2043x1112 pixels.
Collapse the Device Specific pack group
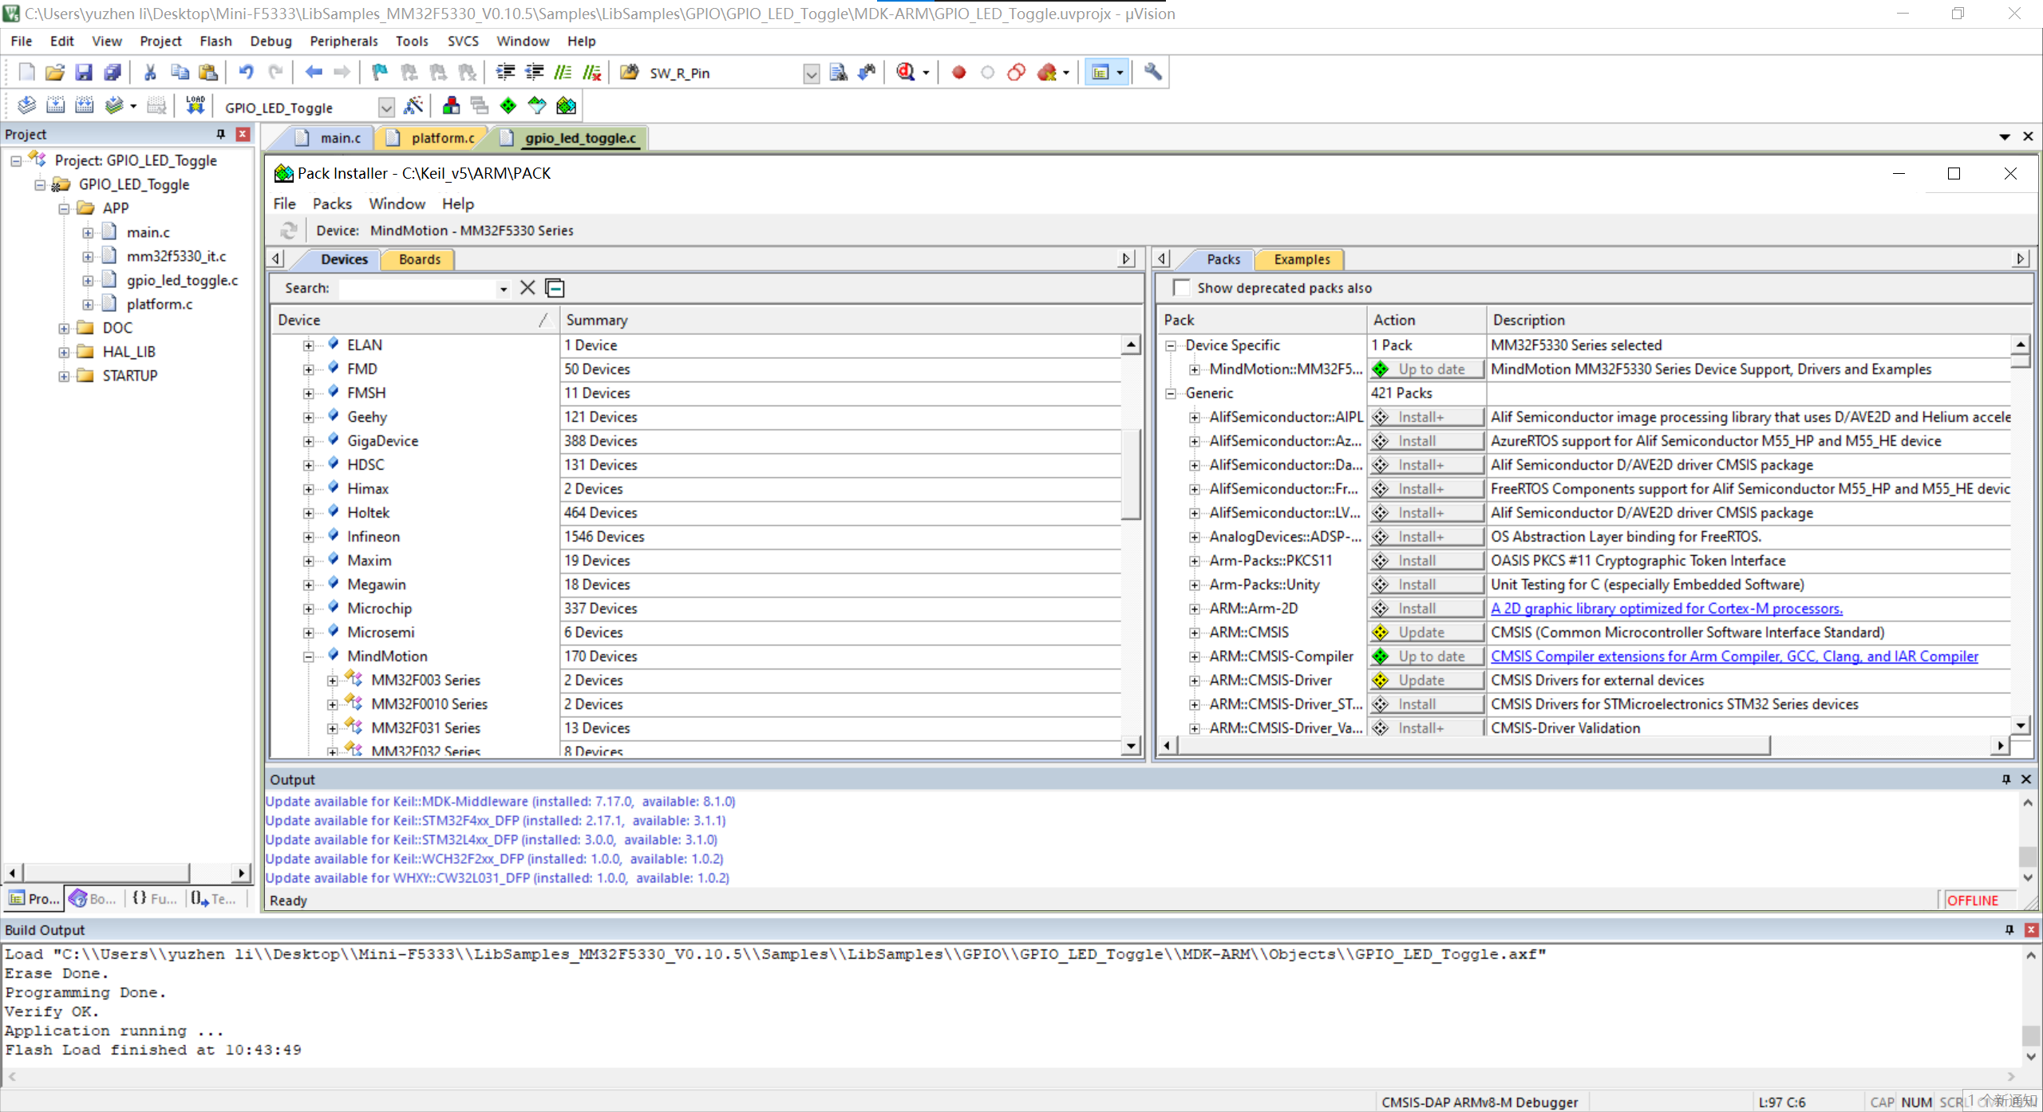tap(1171, 345)
